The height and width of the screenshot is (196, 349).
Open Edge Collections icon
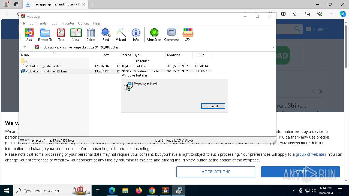[308, 14]
